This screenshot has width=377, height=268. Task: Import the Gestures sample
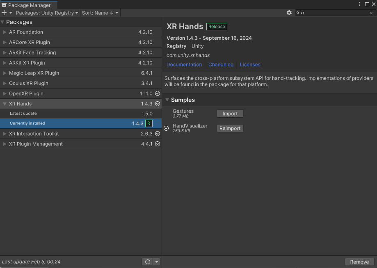coord(230,114)
